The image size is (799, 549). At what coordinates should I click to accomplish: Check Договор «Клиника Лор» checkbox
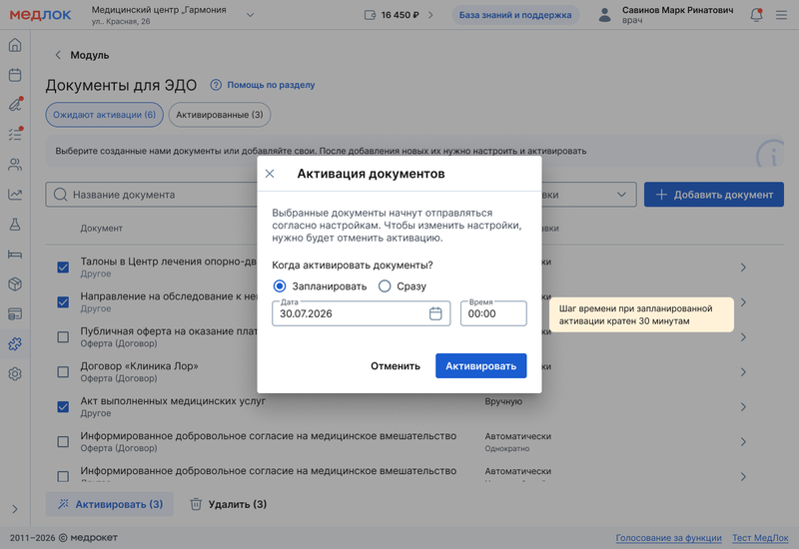(x=63, y=371)
